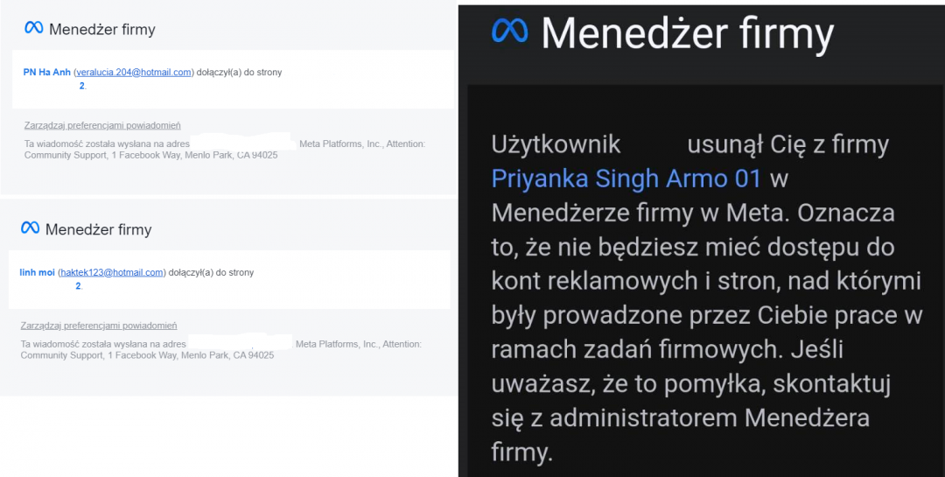945x477 pixels.
Task: Open the Priyanka Singh Armo 01 business link
Action: pyautogui.click(x=626, y=179)
